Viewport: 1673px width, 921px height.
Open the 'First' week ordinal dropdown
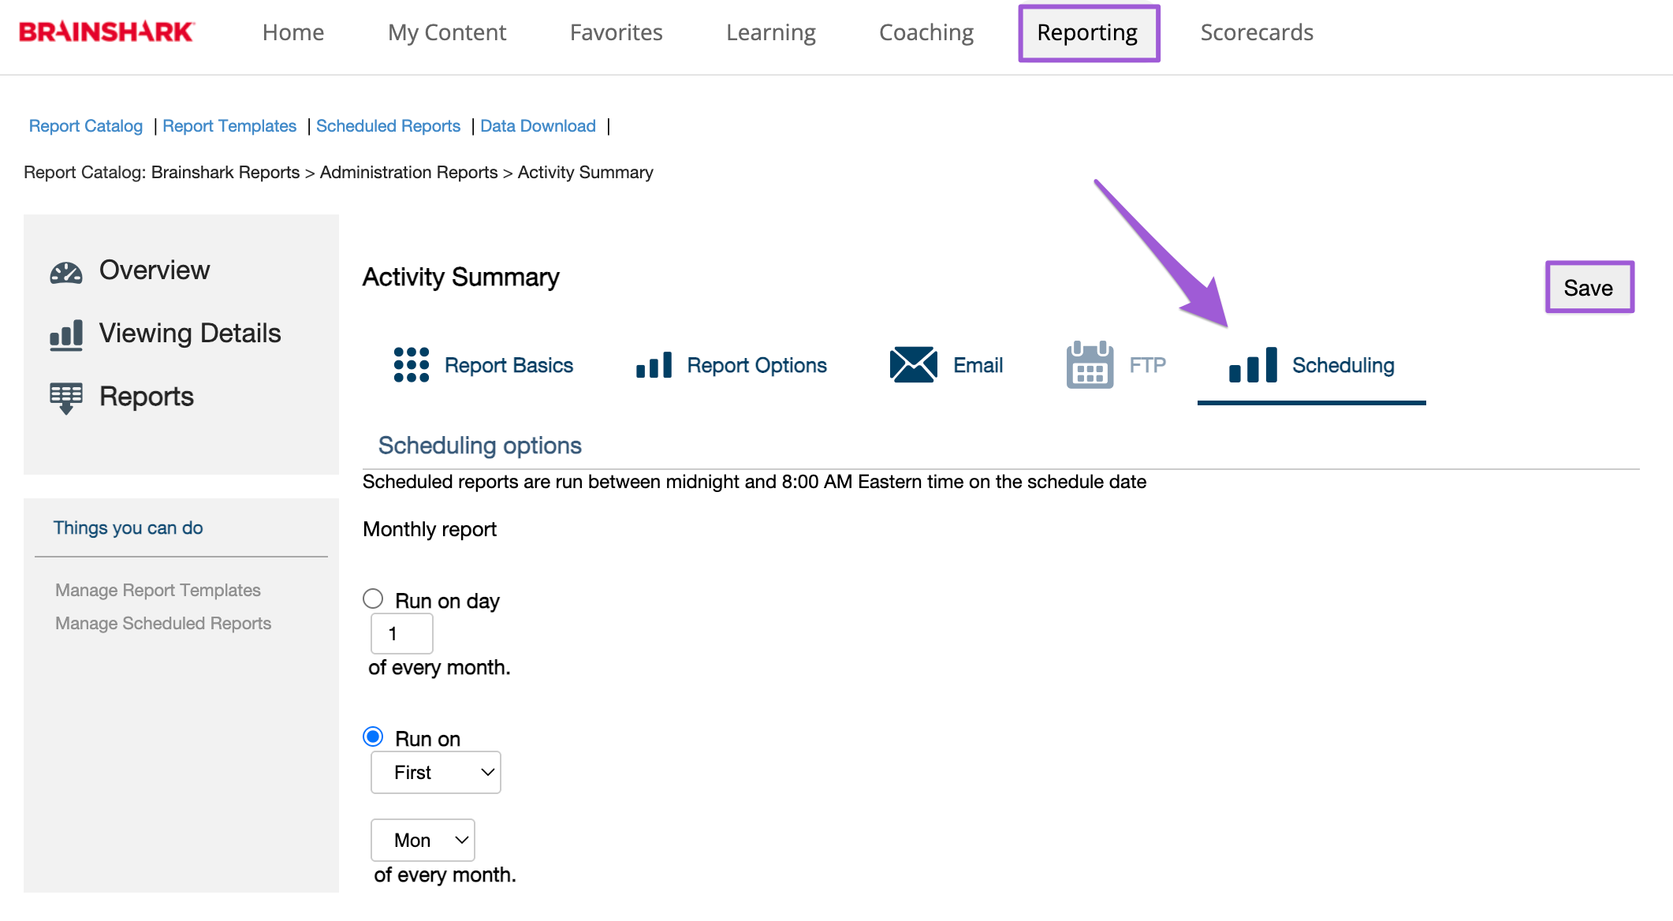point(436,773)
